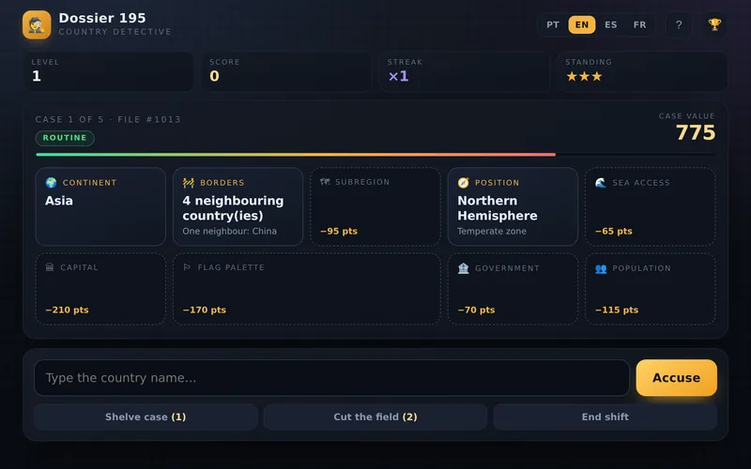
Task: Reveal the Flag Palette clue
Action: [307, 289]
